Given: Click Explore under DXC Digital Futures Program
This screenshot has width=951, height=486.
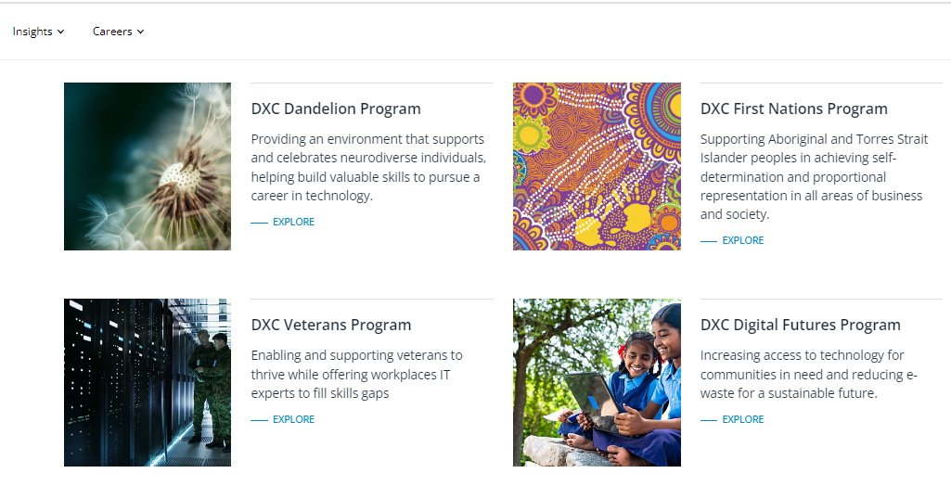Looking at the screenshot, I should (x=742, y=419).
